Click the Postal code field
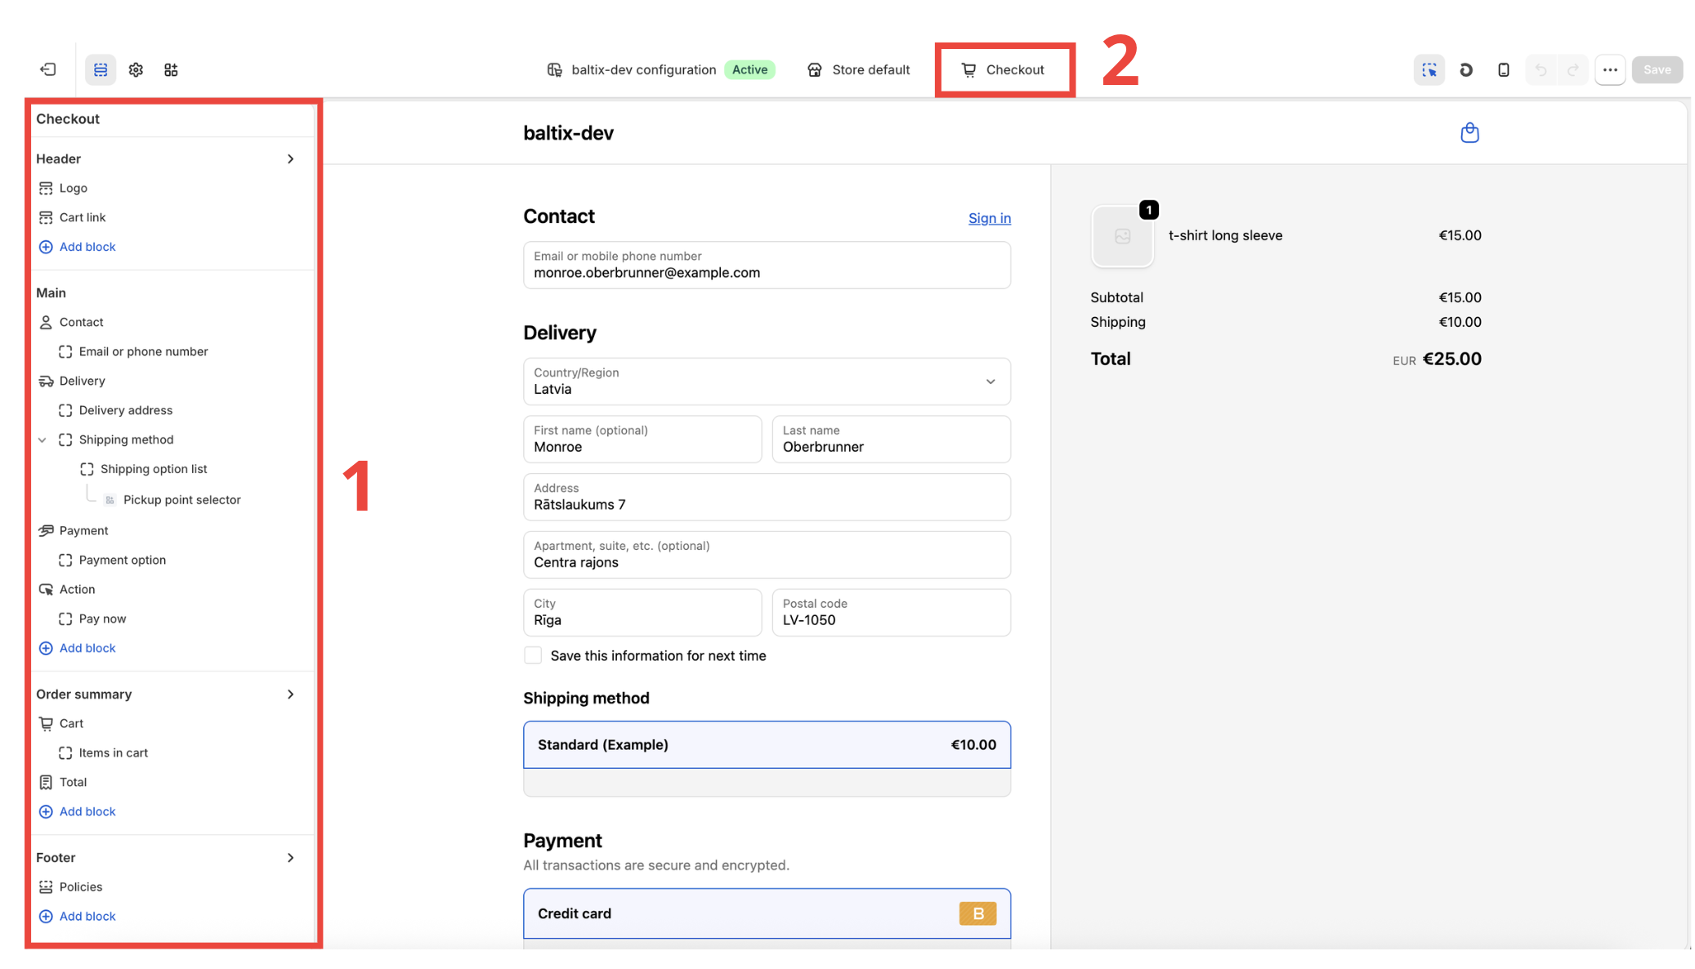 tap(891, 613)
